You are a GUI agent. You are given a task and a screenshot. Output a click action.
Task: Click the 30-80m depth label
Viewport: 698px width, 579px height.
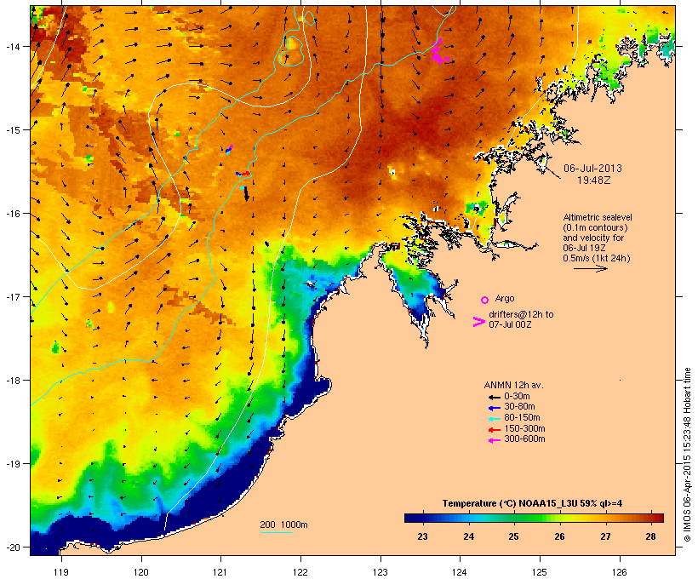click(519, 407)
